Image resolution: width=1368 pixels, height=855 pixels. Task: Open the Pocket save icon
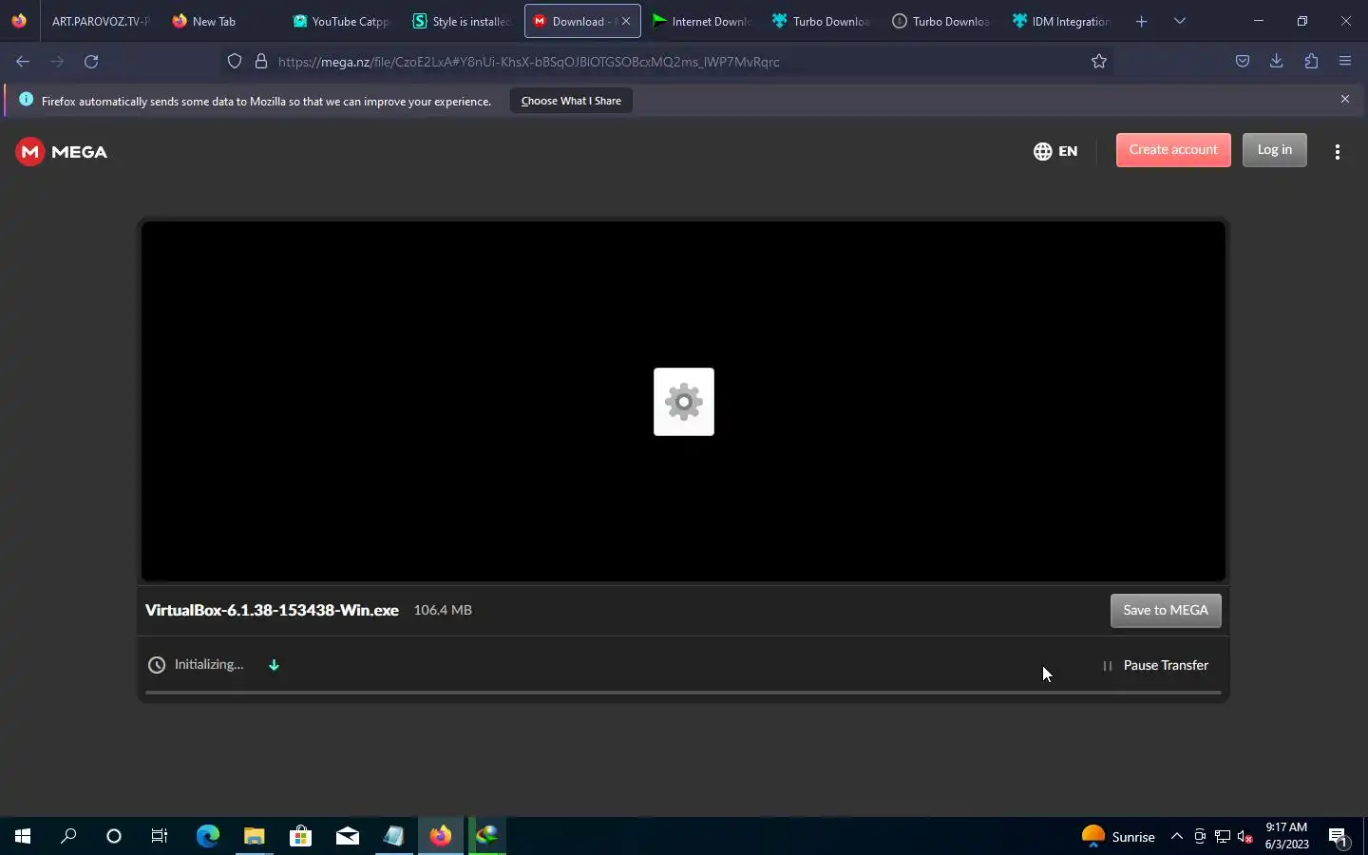coord(1243,62)
